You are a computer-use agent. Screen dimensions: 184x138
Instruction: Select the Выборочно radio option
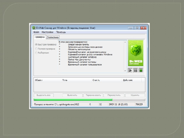(x=42, y=53)
